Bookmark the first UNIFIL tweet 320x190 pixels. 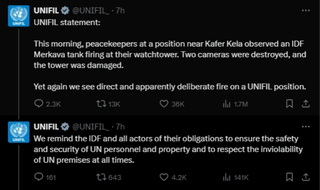coord(289,103)
